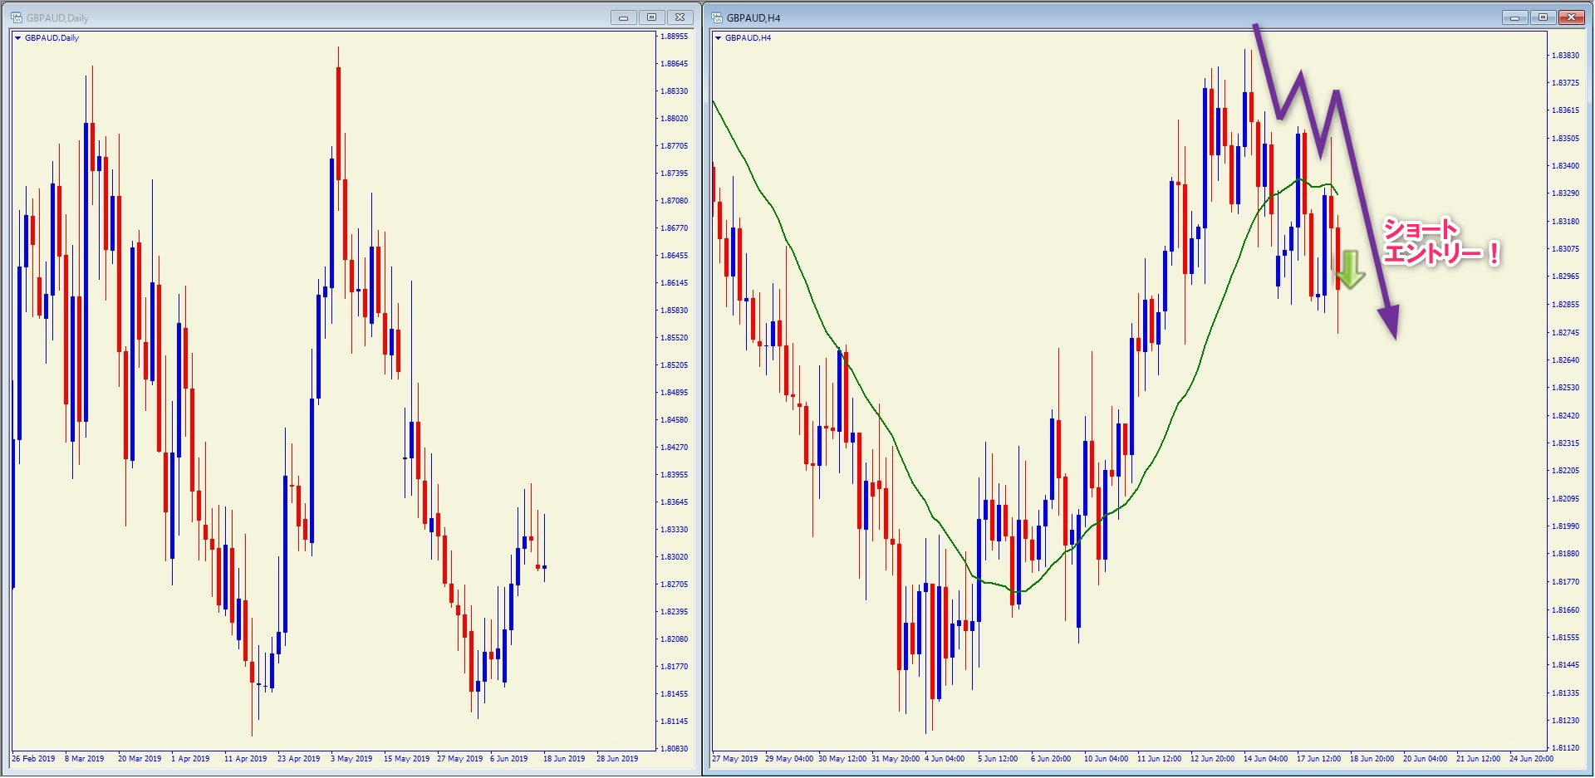Click the 1.83330 price label on the Daily chart

point(675,530)
